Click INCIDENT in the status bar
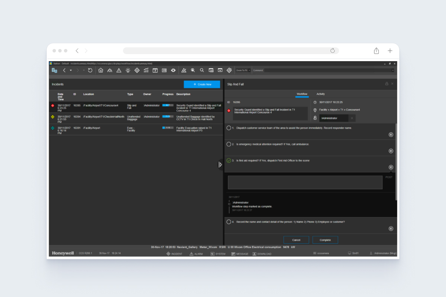The width and height of the screenshot is (446, 297). 174,254
